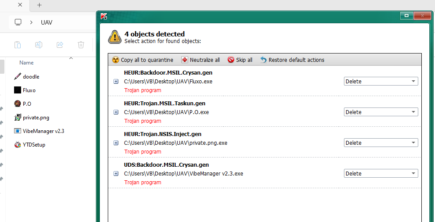Click HEUR:Backdoor.MSIL.Crysan.gen detection name
The width and height of the screenshot is (435, 222).
(x=168, y=73)
